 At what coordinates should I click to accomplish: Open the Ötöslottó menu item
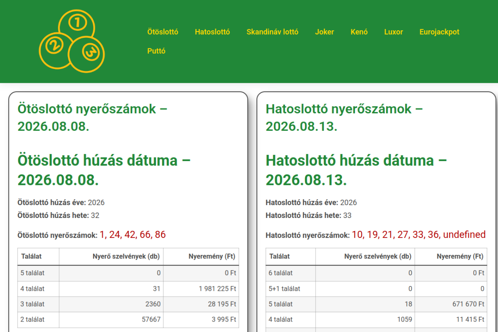click(163, 32)
